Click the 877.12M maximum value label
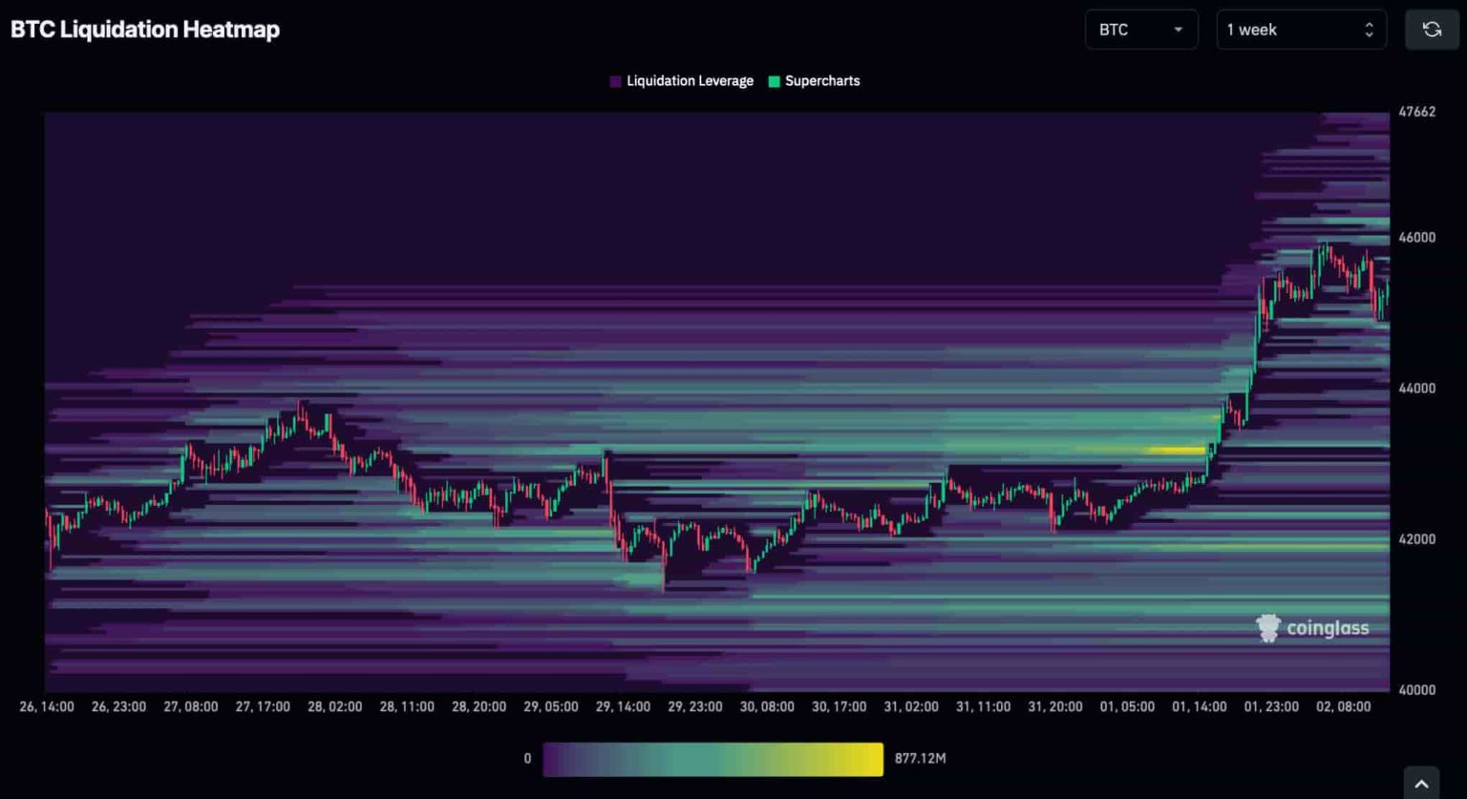 click(920, 759)
